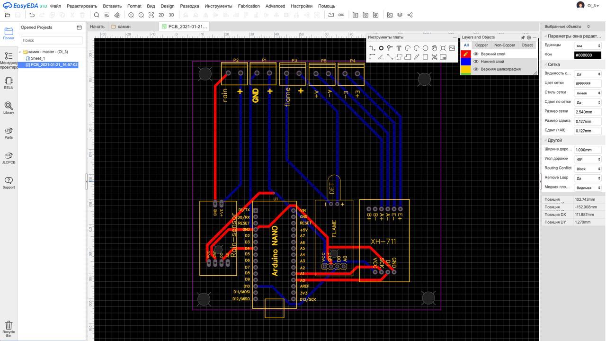Switch to 3D view

171,15
